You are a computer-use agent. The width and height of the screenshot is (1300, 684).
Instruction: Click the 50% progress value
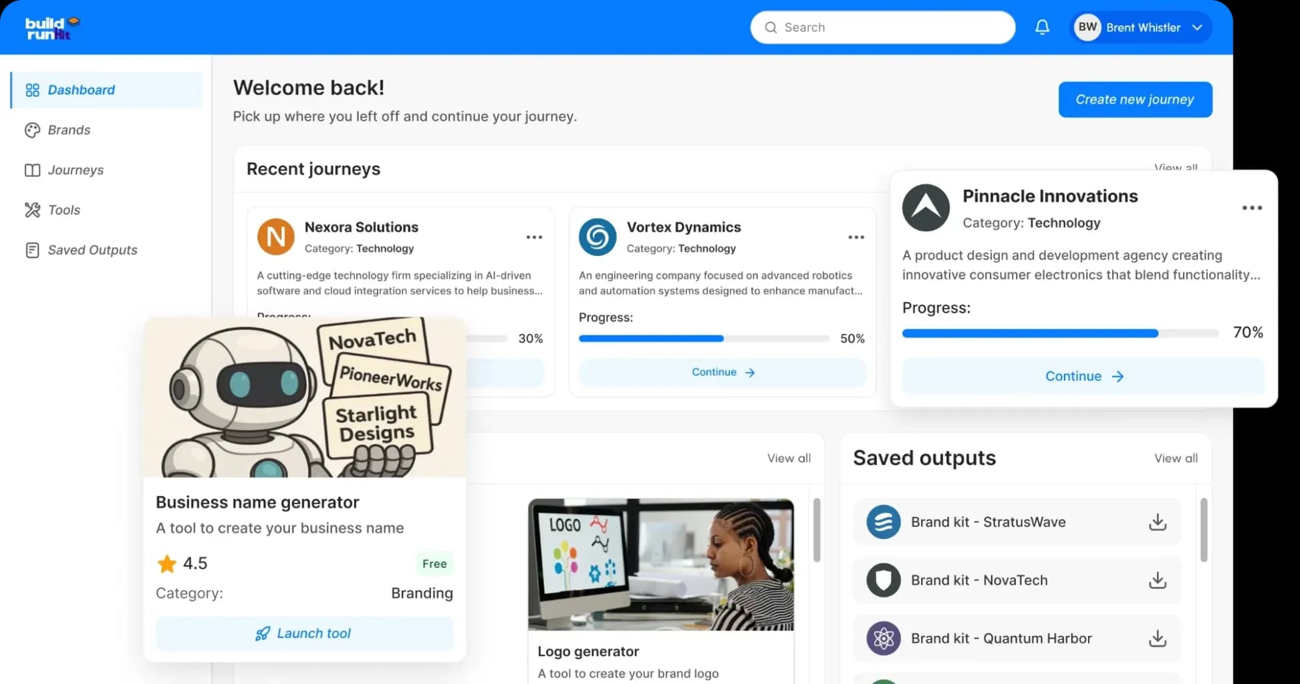tap(852, 339)
